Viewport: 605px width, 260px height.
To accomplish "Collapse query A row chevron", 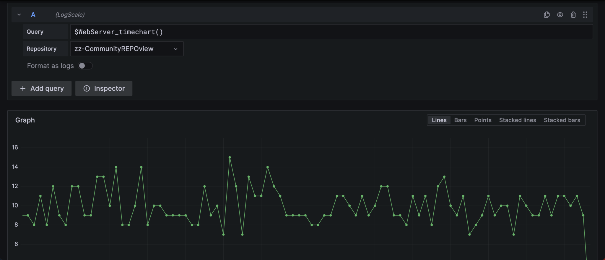I will point(19,15).
